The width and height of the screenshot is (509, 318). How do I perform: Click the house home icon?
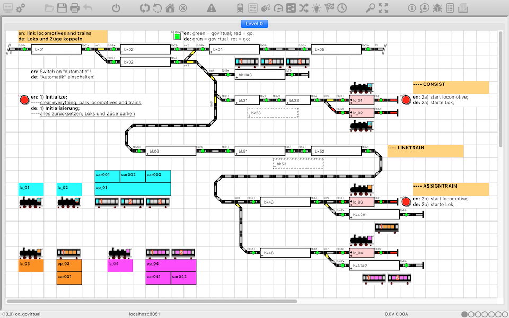point(170,8)
